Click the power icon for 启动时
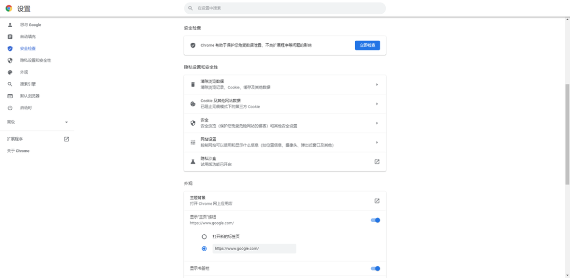The width and height of the screenshot is (570, 278). 10,108
